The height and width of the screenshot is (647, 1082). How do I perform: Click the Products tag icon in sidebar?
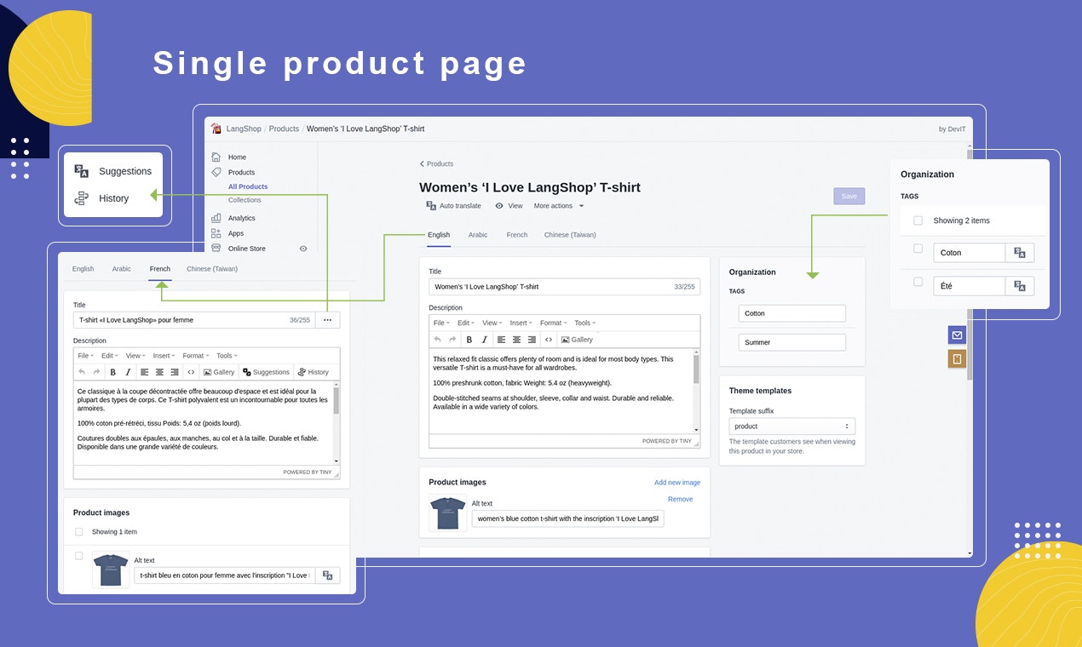[x=216, y=172]
